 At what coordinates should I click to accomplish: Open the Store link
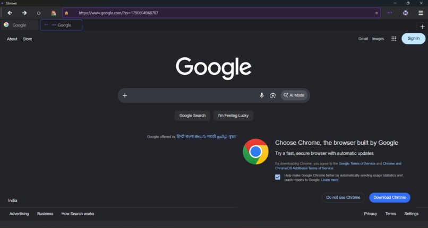point(28,39)
